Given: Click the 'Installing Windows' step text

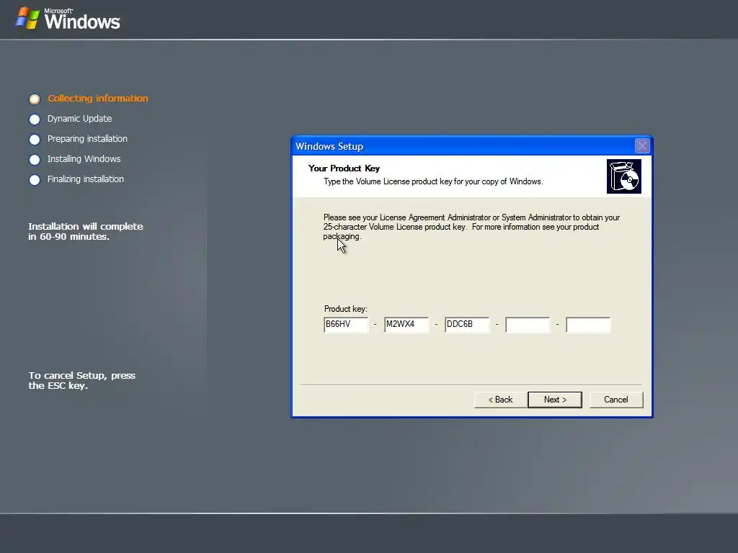Looking at the screenshot, I should click(84, 159).
